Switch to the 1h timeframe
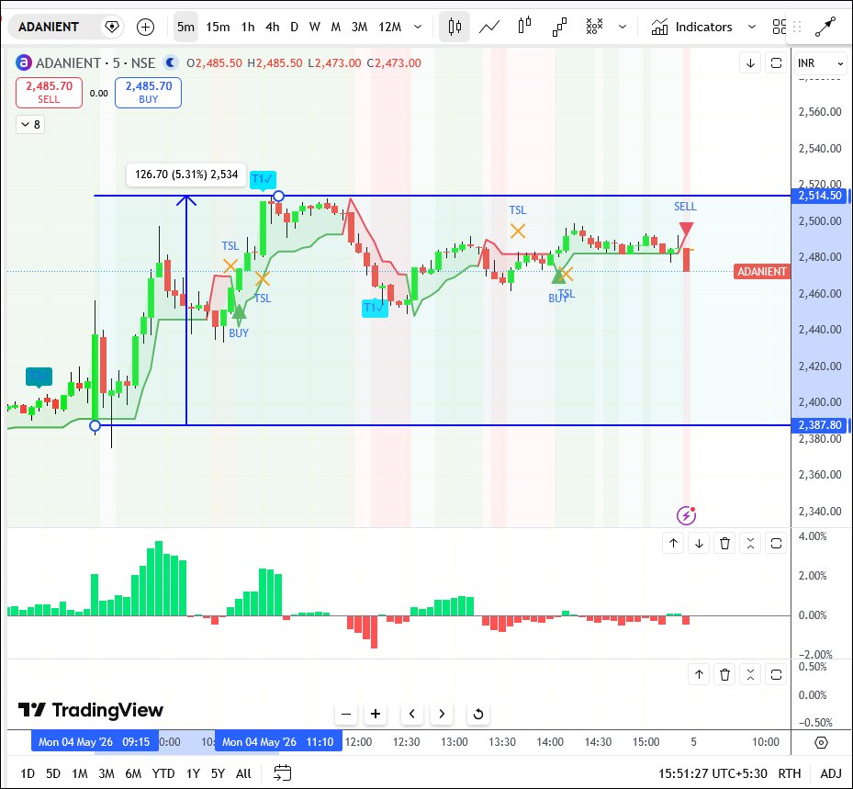 pyautogui.click(x=248, y=27)
